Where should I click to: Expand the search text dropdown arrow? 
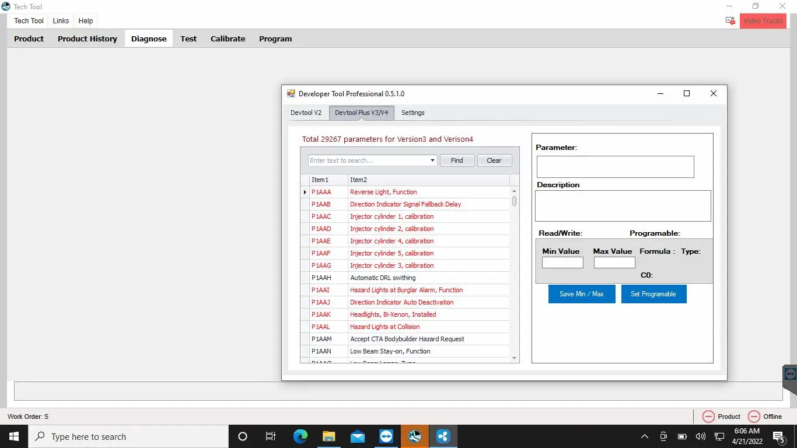tap(432, 160)
